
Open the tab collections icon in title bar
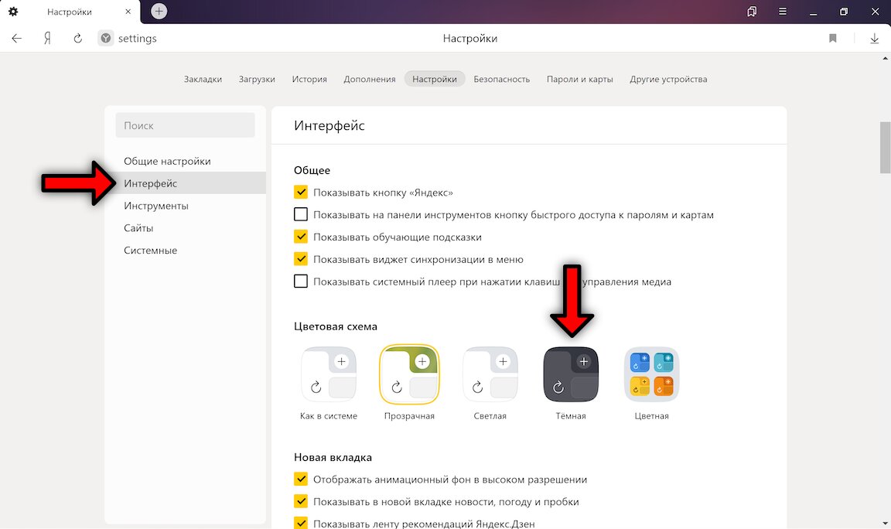tap(752, 12)
